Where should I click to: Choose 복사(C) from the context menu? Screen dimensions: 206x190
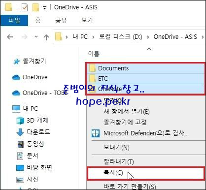(x=146, y=173)
